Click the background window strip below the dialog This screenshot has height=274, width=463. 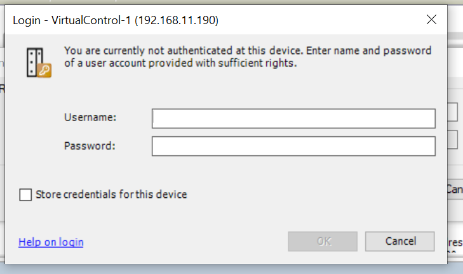[x=231, y=269]
